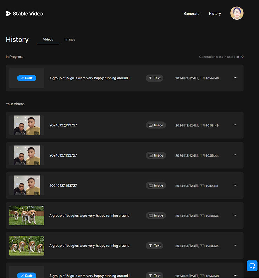Open more options for the 10:56:44 video
Screen dimensions: 259x278
coord(236,155)
